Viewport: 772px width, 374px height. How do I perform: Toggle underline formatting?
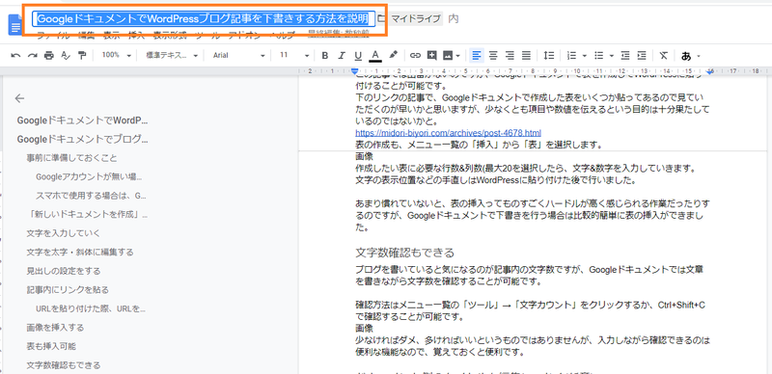coord(358,56)
